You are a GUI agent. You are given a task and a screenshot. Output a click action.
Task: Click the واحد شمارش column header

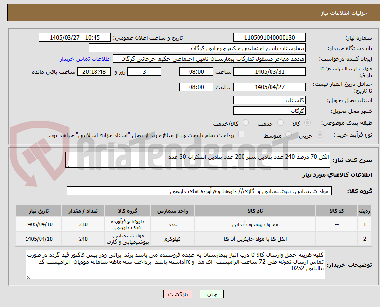tap(173, 211)
